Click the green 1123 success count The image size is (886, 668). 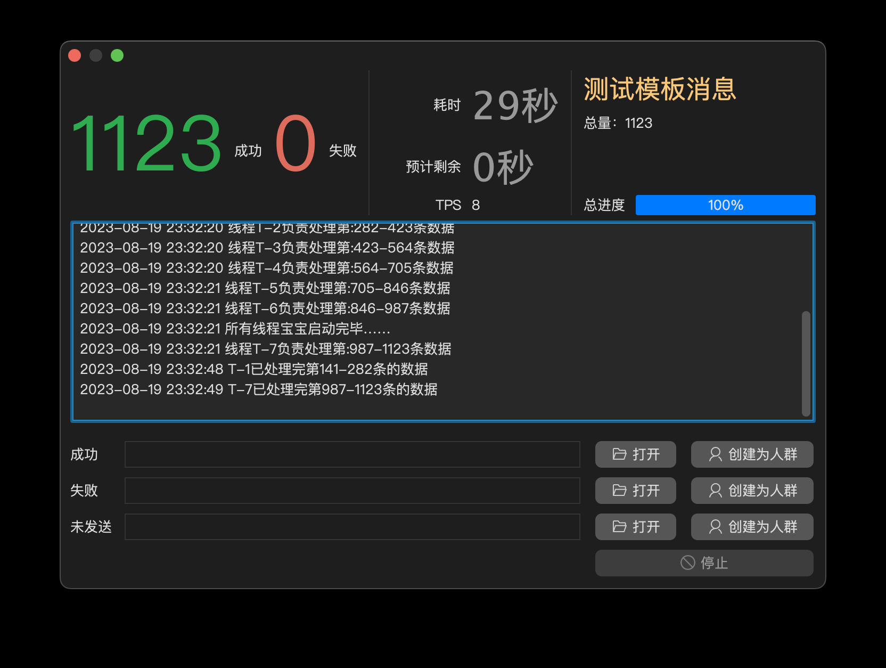146,144
